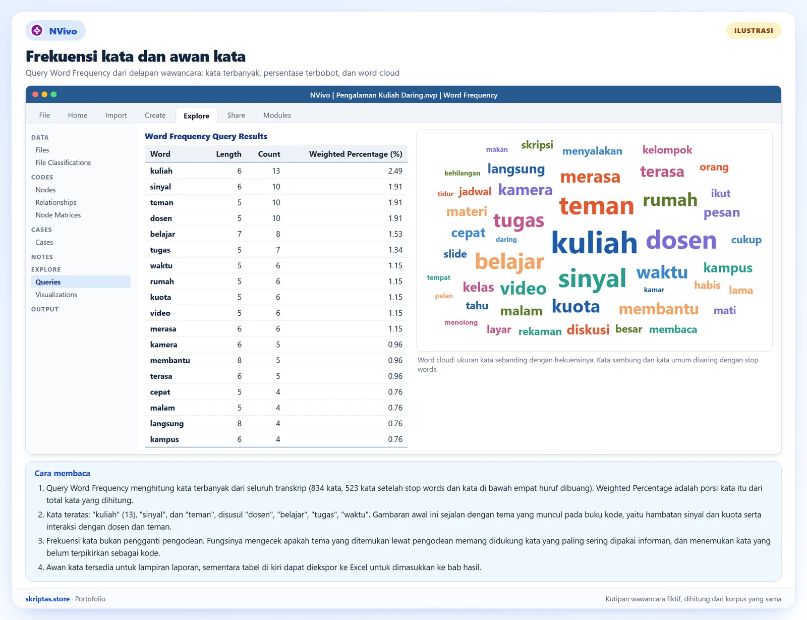Click the "membantu" table row
This screenshot has width=807, height=620.
(276, 360)
